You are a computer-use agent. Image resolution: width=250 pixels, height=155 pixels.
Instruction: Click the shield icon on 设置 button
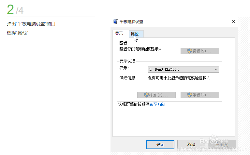tap(190, 51)
